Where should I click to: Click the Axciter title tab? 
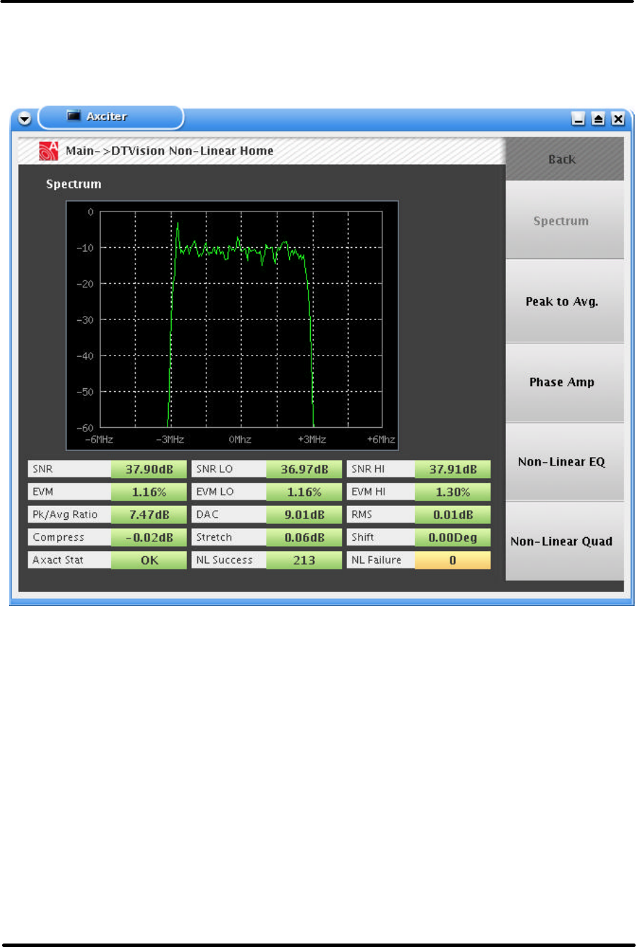tap(111, 117)
